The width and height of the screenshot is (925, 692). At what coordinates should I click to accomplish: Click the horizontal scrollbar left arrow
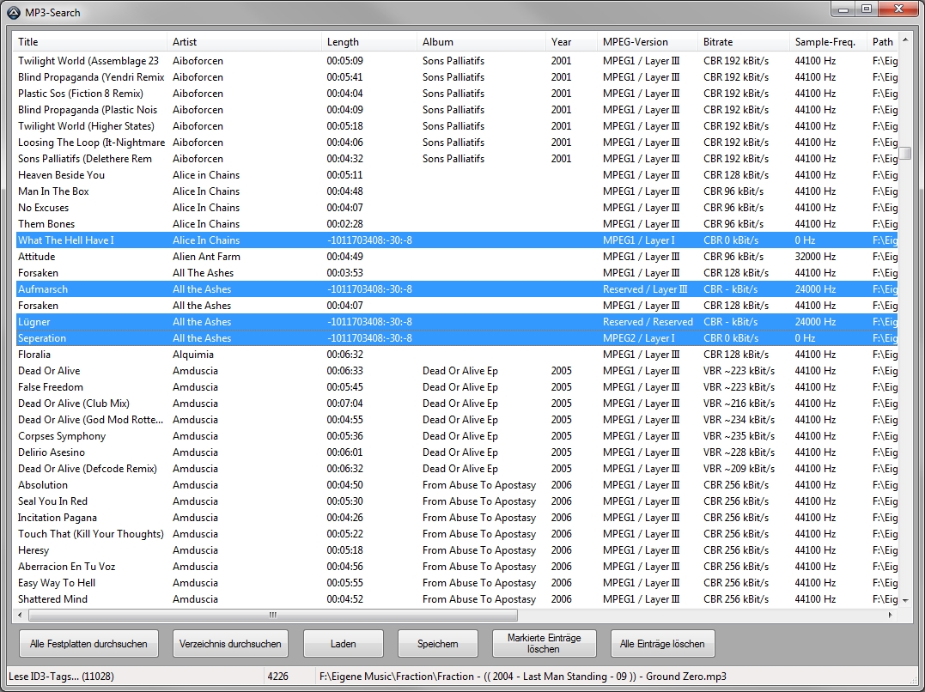click(21, 615)
